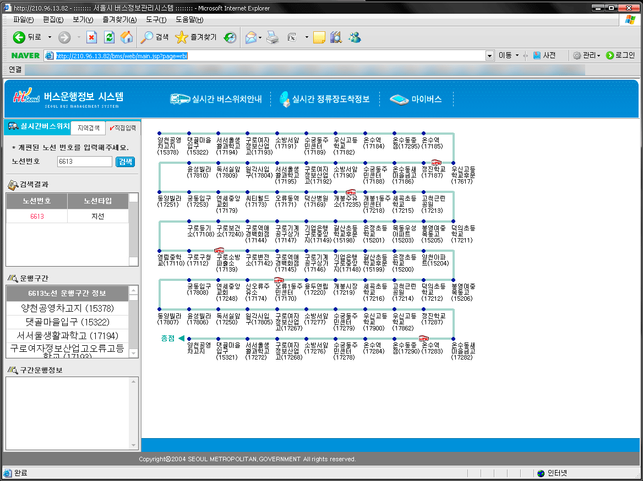Refresh the page with the green arrows icon

(x=109, y=38)
